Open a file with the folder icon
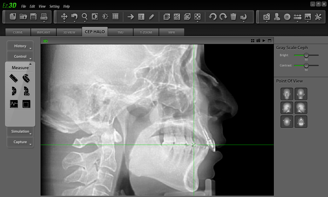Viewport: 328px width, 197px height. click(23, 17)
